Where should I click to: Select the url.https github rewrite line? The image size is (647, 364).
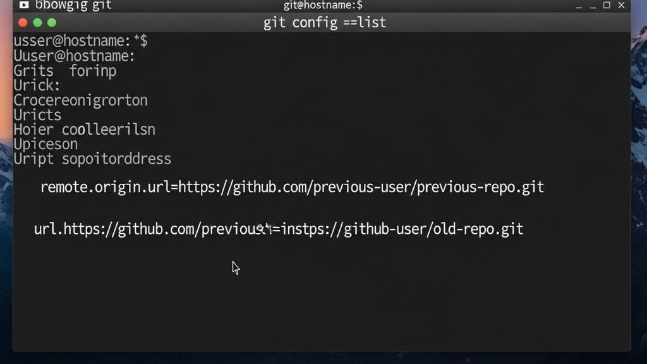pos(279,229)
